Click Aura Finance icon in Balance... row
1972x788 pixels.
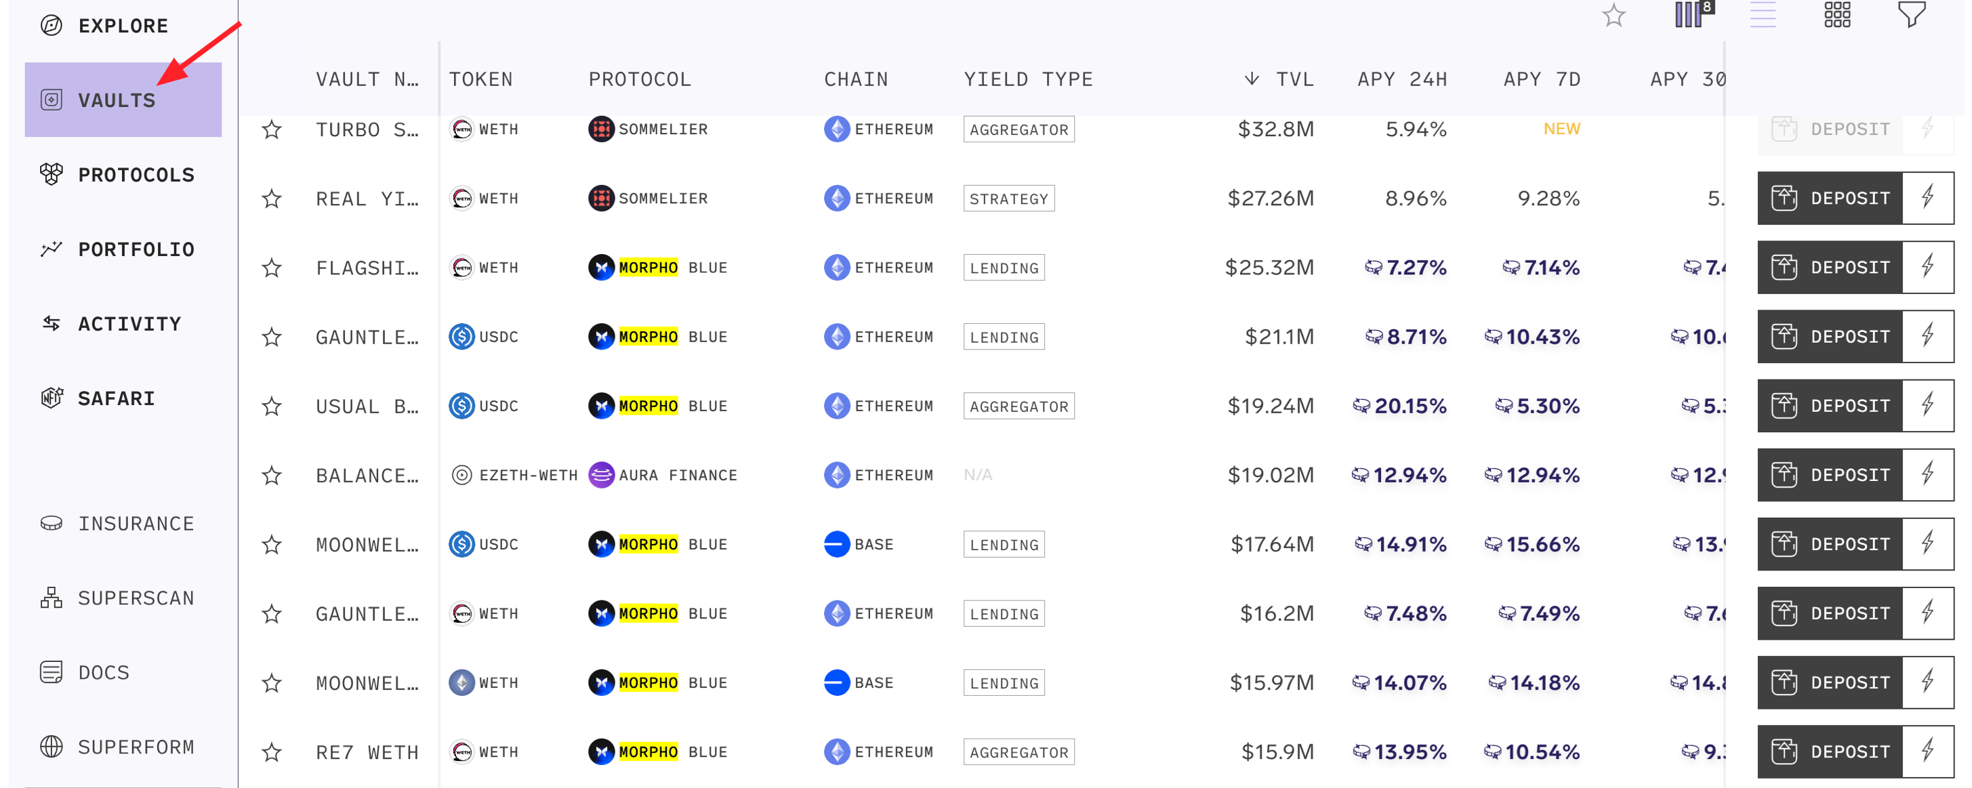[x=602, y=475]
